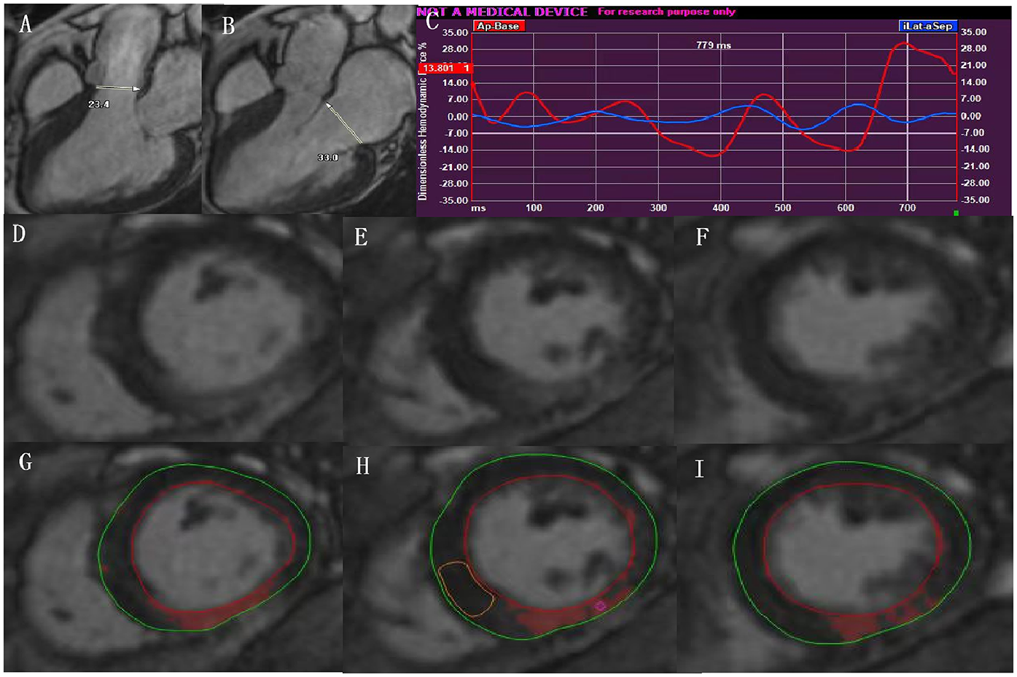Click the red curve peak near 700 ms

[904, 44]
